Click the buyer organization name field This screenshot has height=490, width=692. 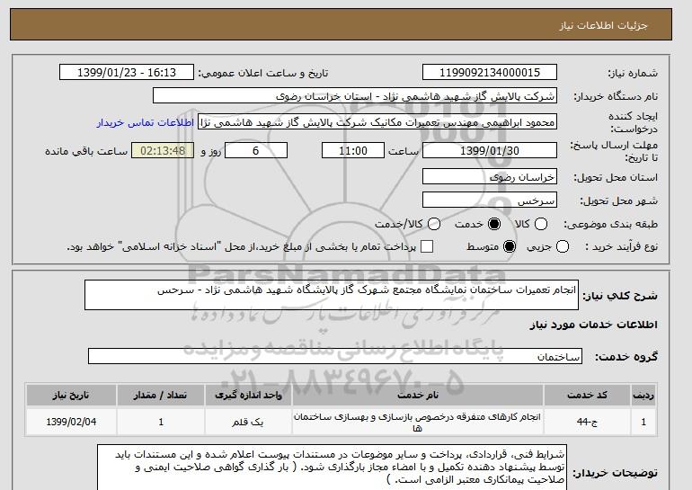[355, 96]
